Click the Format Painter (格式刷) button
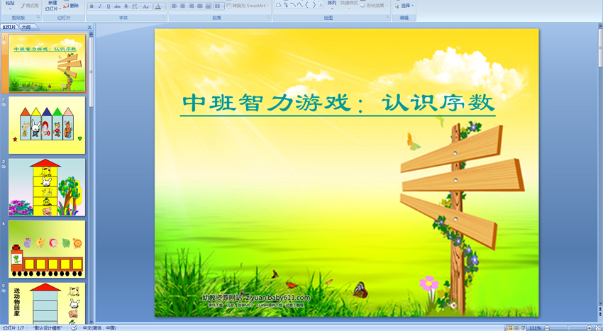This screenshot has width=603, height=331. point(29,6)
